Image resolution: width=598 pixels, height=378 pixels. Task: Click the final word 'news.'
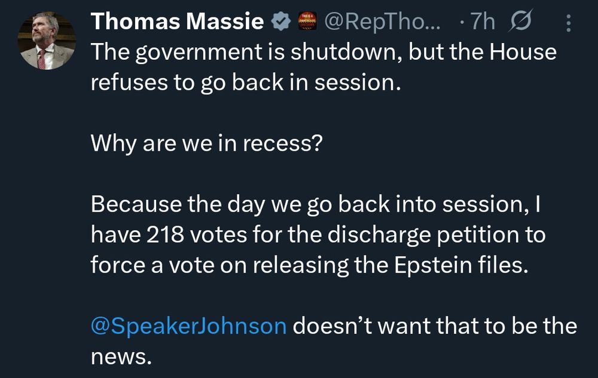(121, 358)
